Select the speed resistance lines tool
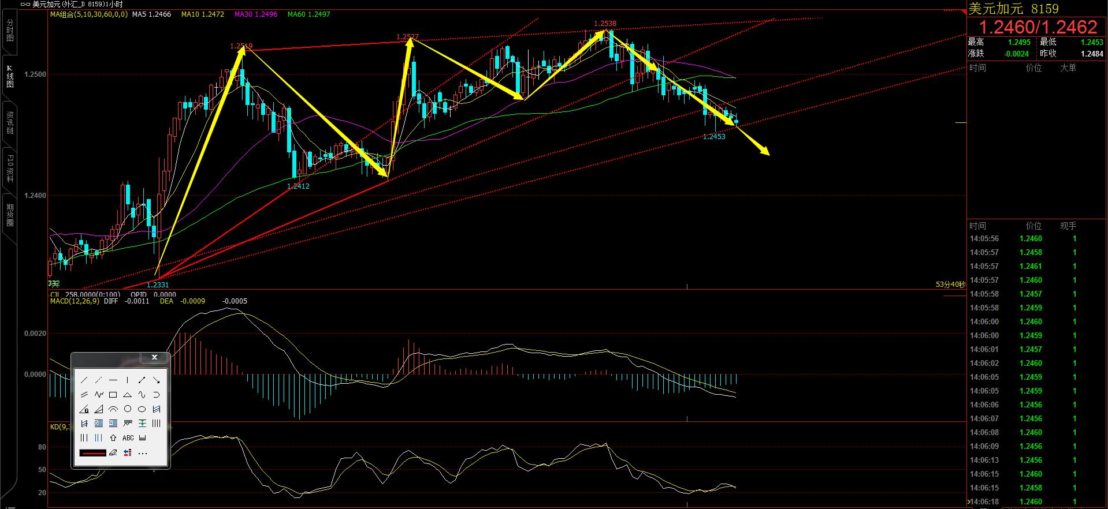 click(x=128, y=424)
